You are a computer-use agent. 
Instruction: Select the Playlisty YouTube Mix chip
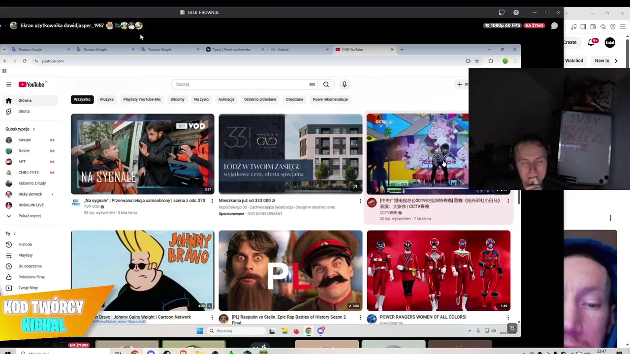(x=142, y=99)
